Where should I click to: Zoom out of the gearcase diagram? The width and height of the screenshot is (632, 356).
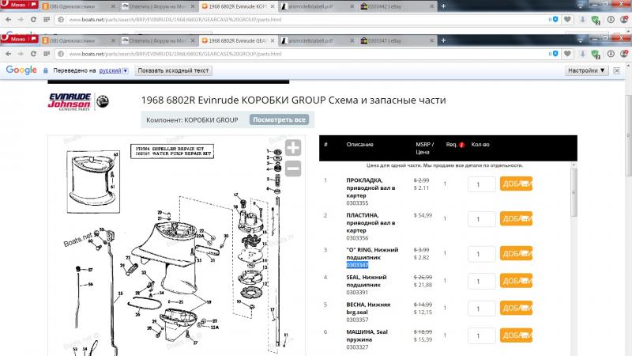[292, 168]
